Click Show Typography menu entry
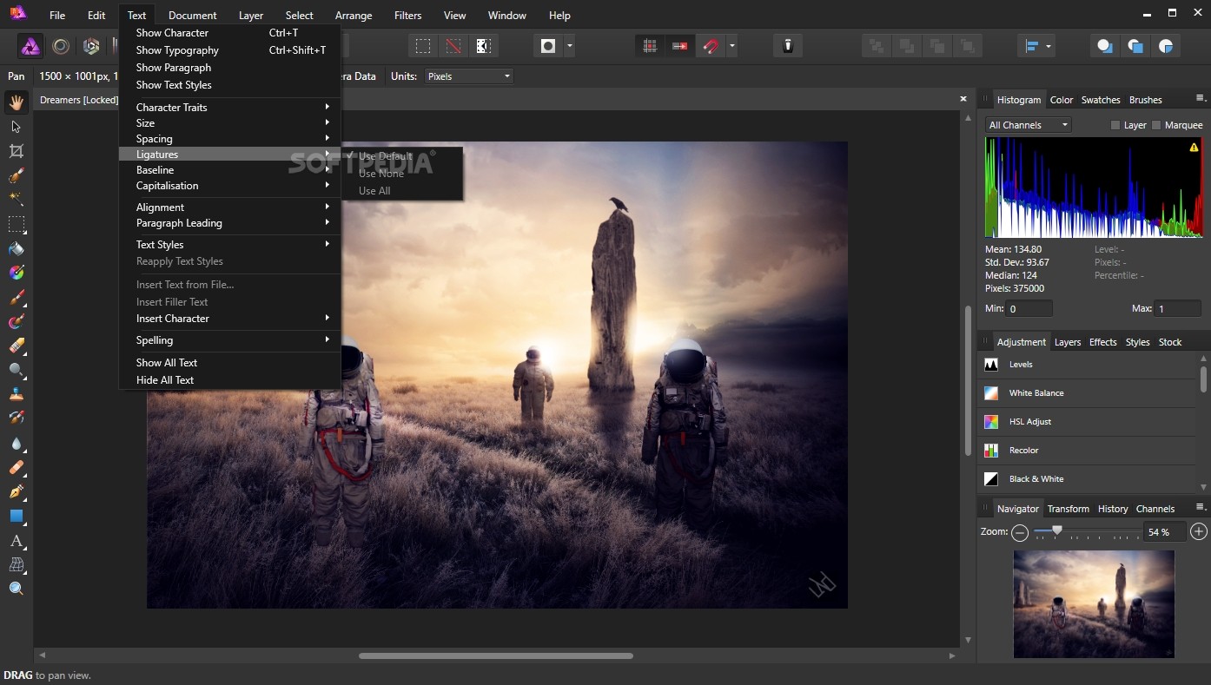This screenshot has height=685, width=1211. point(177,50)
